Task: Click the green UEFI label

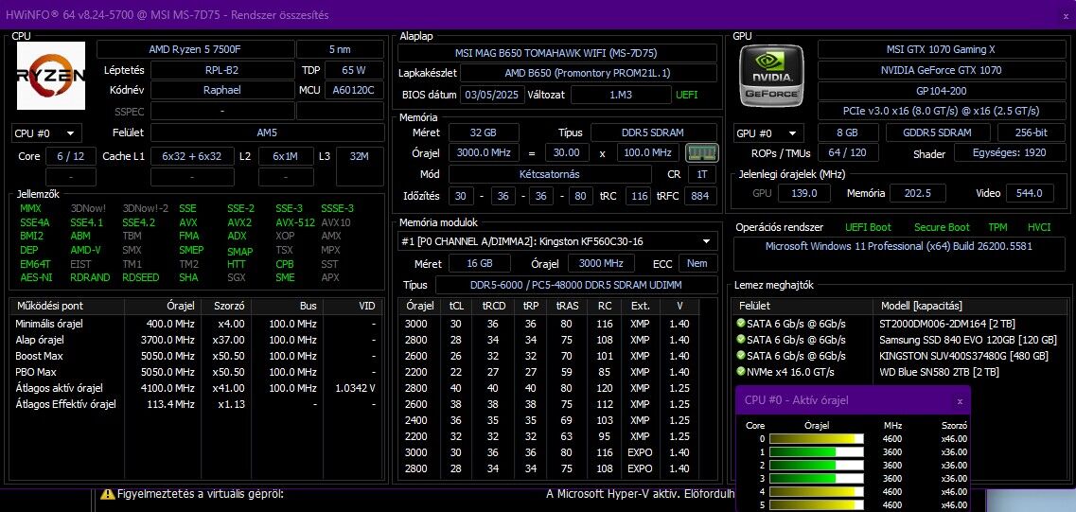Action: pyautogui.click(x=686, y=95)
